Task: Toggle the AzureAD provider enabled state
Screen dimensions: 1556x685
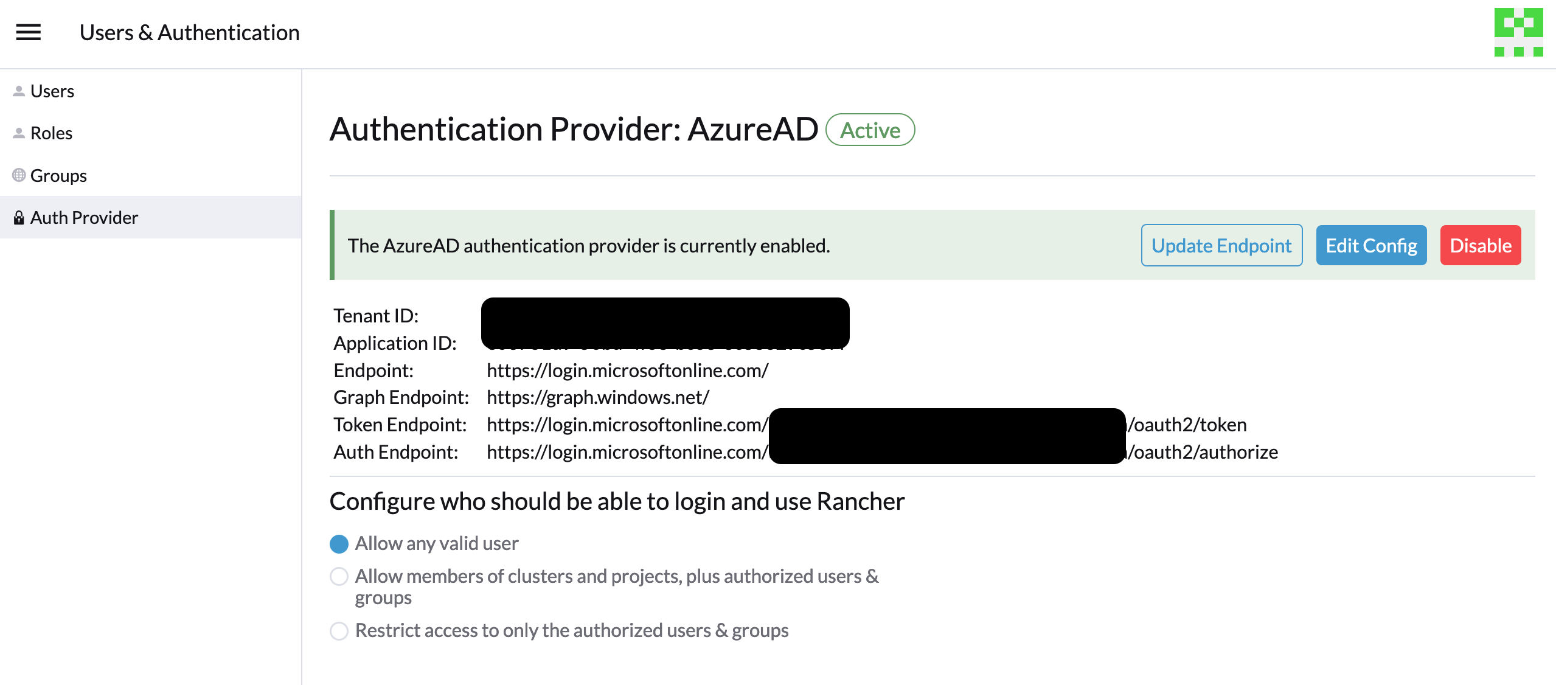Action: coord(1482,245)
